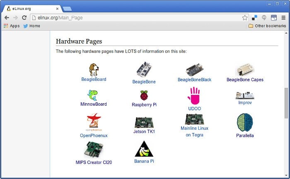Open the BeagleBone text link
Viewport: 290px width, 179px height.
click(144, 82)
